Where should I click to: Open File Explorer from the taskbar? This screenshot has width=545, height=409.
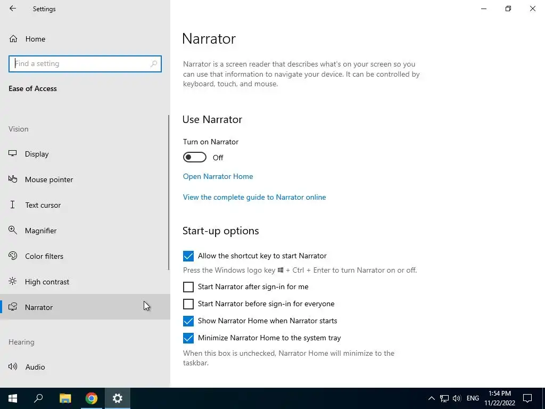coord(65,398)
